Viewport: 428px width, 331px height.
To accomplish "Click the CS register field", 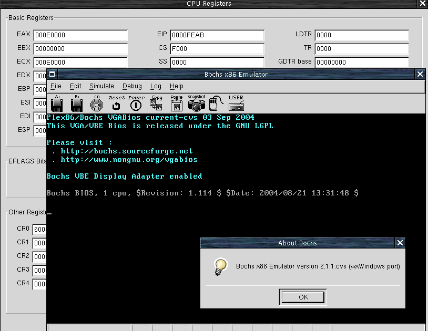I will (217, 49).
